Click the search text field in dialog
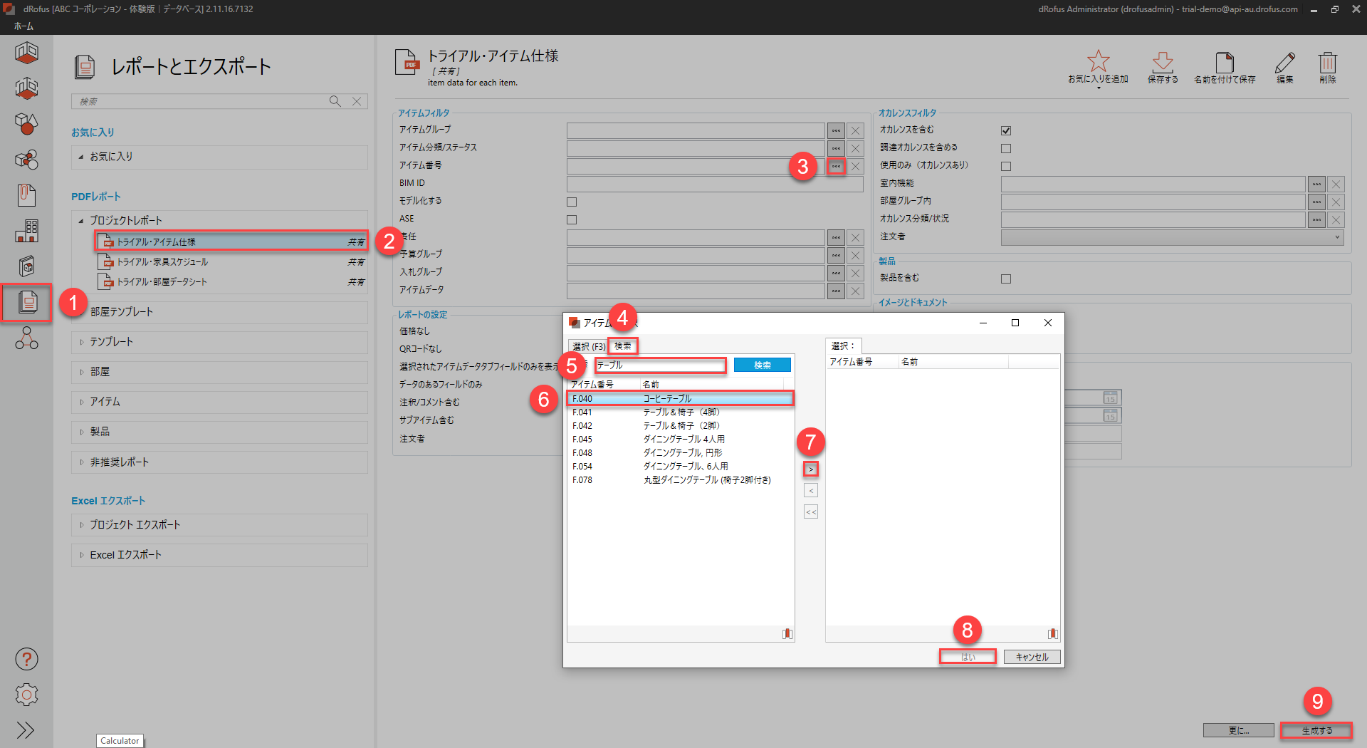1367x748 pixels. [x=660, y=365]
